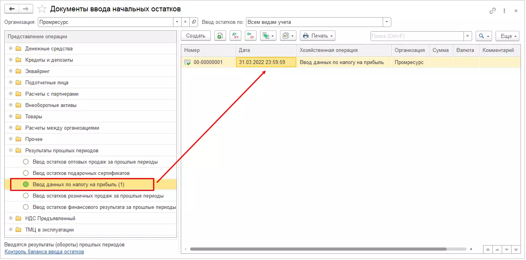Add this form to favorites with the star
526x260 pixels.
(42, 9)
